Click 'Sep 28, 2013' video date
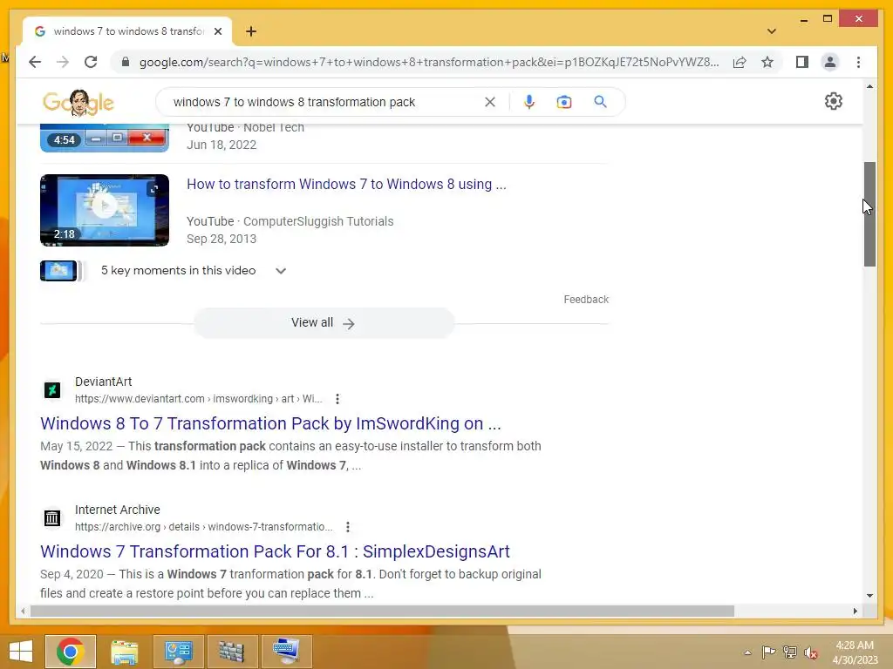 tap(222, 239)
